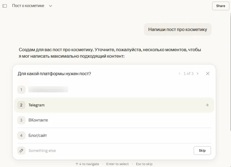Toggle the sidebar panel icon

(x=5, y=6)
